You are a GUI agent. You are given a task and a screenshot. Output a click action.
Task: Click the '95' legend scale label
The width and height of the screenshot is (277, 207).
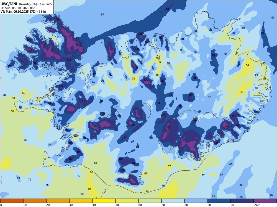pos(232,205)
